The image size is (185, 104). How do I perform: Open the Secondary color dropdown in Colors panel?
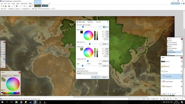(6, 76)
